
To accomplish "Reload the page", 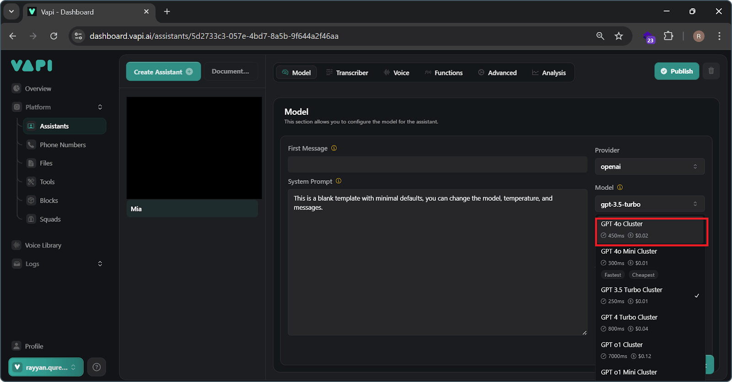I will coord(54,36).
